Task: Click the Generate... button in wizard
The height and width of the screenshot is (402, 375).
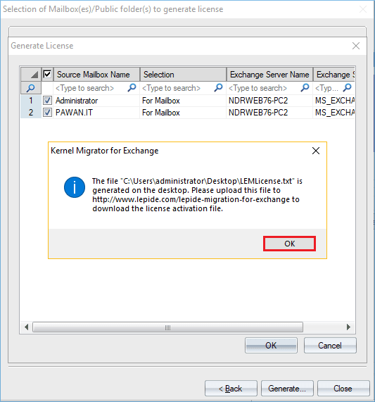Action: (x=287, y=389)
